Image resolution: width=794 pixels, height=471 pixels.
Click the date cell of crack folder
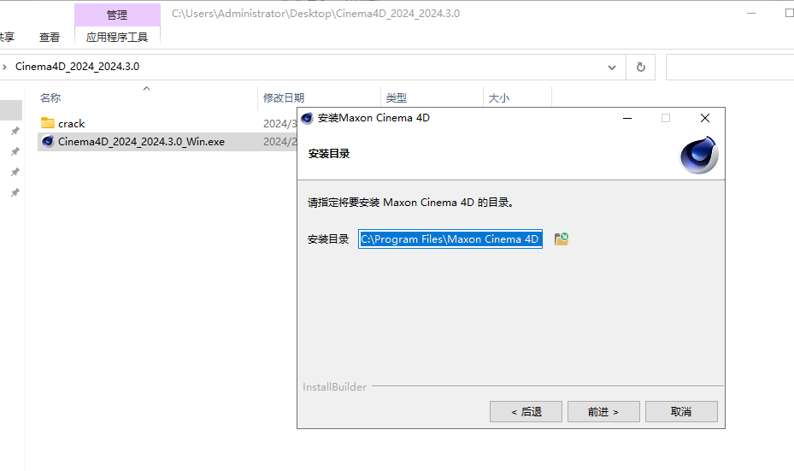pyautogui.click(x=279, y=124)
